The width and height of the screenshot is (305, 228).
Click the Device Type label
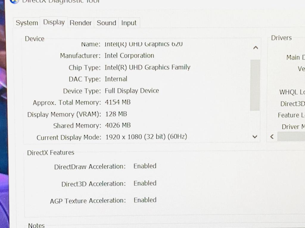click(82, 91)
